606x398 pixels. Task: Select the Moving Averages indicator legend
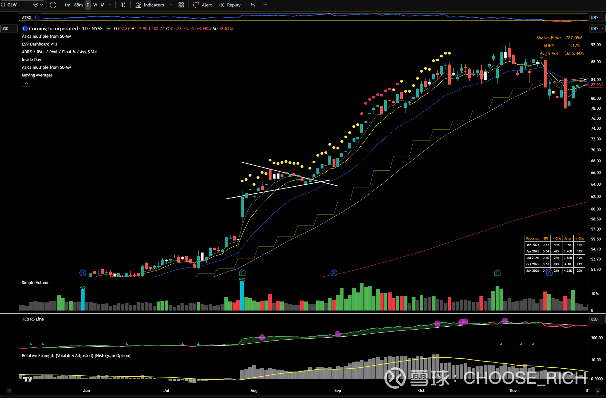click(37, 75)
